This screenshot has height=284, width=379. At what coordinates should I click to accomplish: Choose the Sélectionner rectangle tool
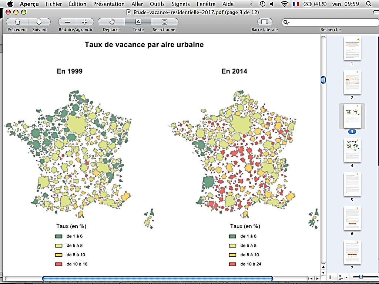[165, 22]
